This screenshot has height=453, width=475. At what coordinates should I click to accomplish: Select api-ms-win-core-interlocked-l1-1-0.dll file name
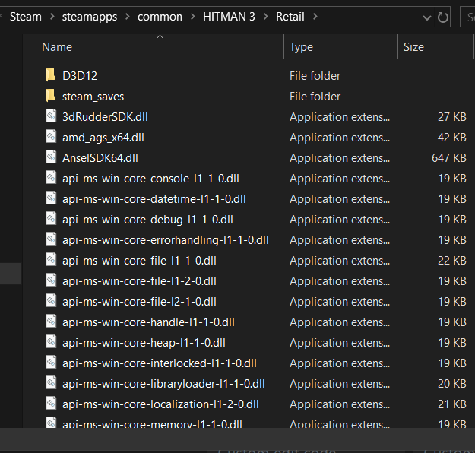pyautogui.click(x=160, y=363)
